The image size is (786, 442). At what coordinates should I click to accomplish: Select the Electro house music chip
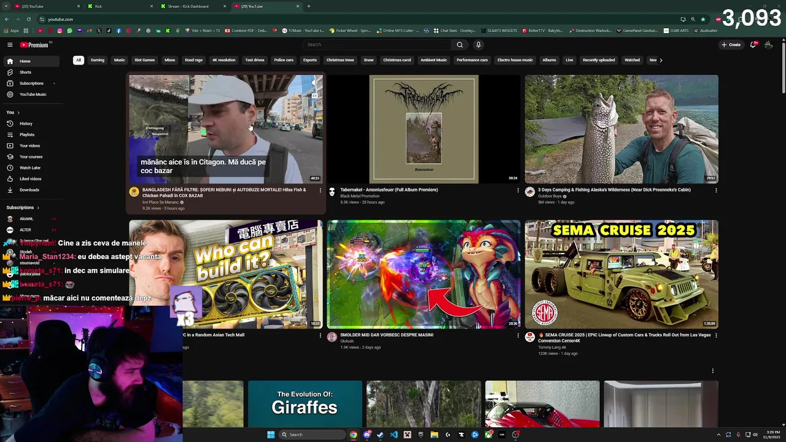(x=515, y=60)
